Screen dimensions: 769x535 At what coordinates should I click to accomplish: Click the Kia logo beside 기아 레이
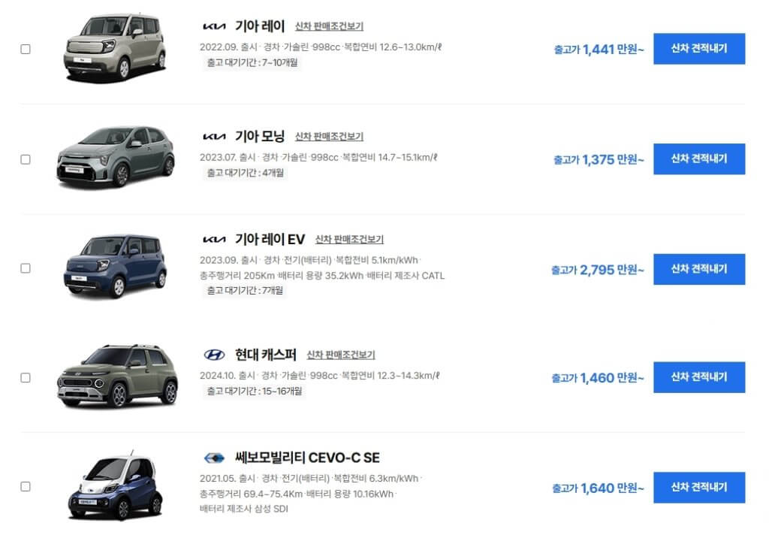214,26
